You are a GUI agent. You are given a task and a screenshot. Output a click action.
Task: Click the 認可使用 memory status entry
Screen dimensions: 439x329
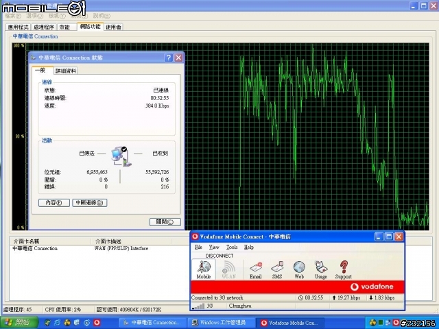pyautogui.click(x=129, y=309)
